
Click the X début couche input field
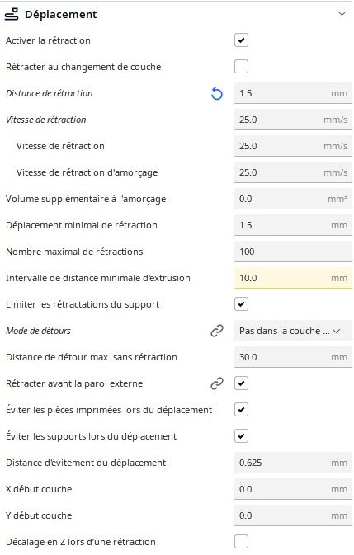(x=293, y=489)
